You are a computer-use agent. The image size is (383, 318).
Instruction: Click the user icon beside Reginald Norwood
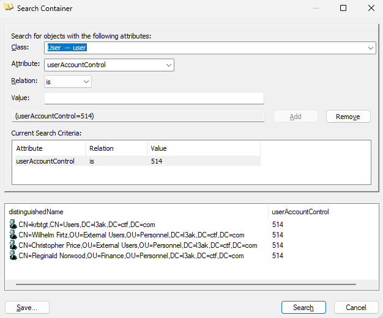pyautogui.click(x=13, y=256)
